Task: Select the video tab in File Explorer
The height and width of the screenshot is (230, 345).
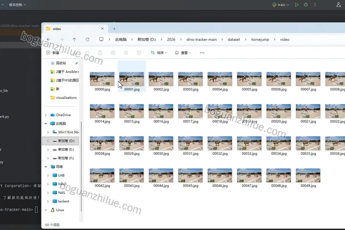Action: click(75, 29)
